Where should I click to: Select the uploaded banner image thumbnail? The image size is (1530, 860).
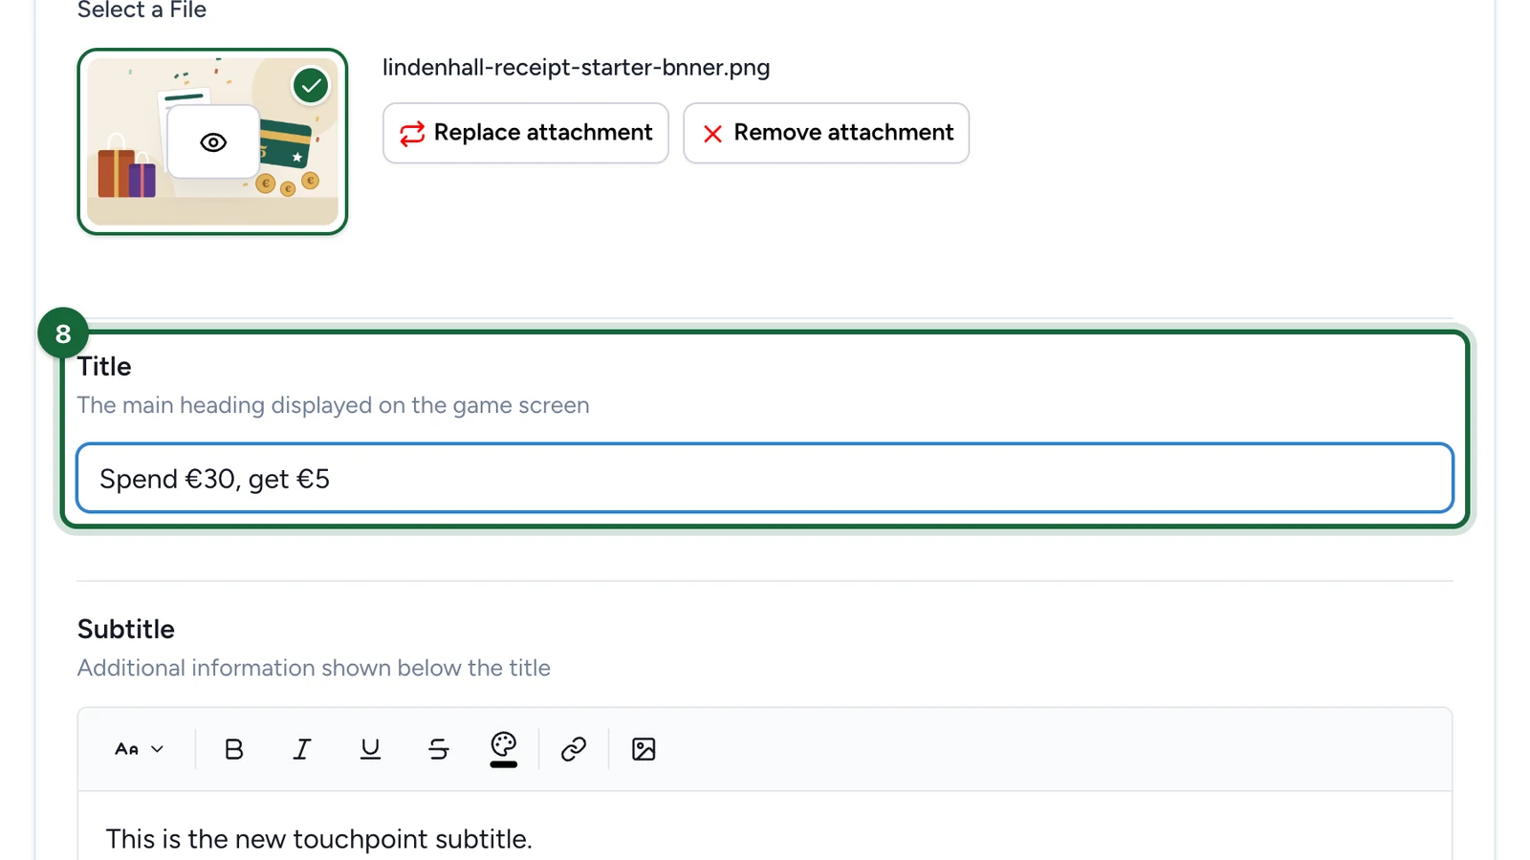[x=212, y=141]
